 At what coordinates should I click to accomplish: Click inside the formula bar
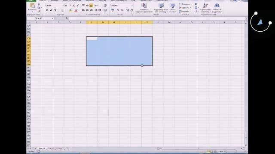(157, 18)
